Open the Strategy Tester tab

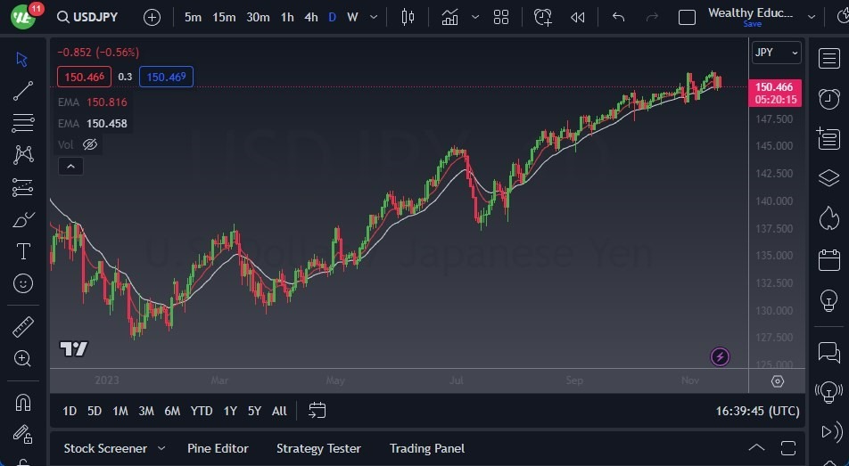click(318, 448)
